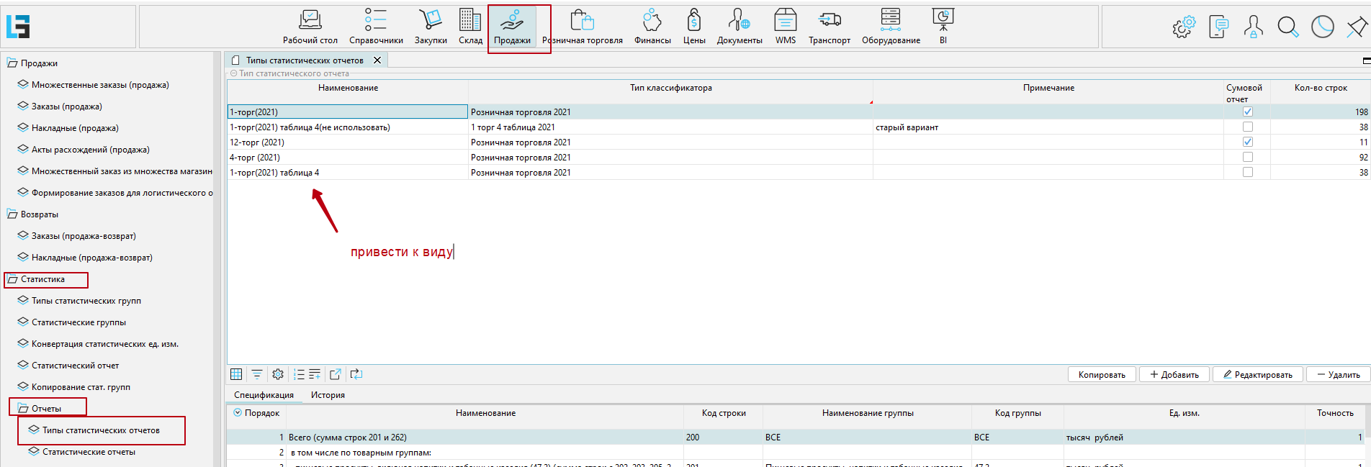Check Сумовой отчет for 4-торг (2021)
The image size is (1371, 467).
pyautogui.click(x=1247, y=158)
